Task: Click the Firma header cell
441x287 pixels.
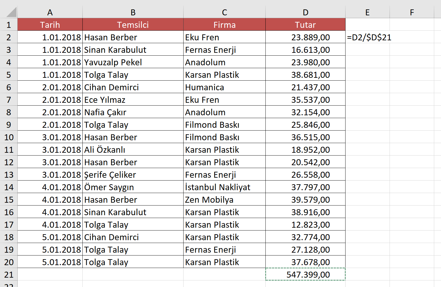Action: [x=224, y=25]
